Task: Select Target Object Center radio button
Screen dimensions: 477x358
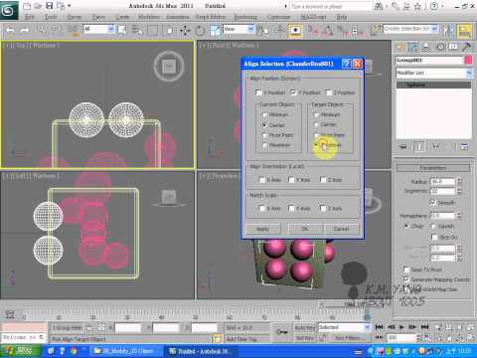Action: [316, 124]
